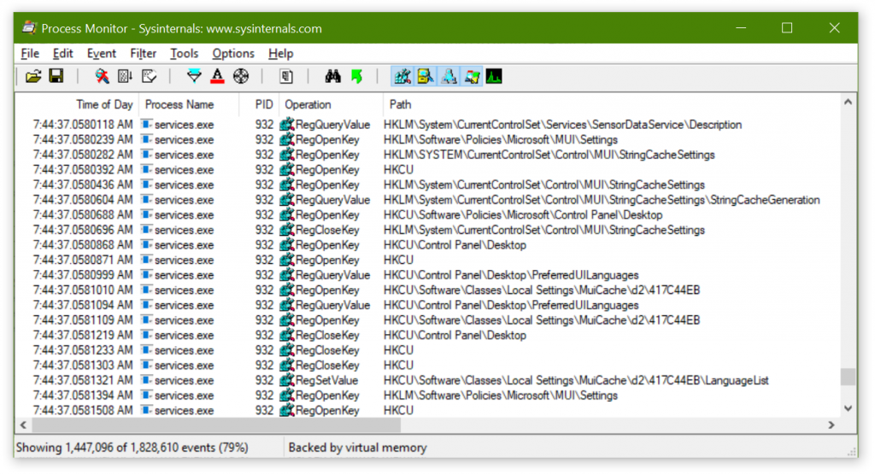Click RegQueryValue at 7:44:37.0581094 AM

tap(332, 305)
